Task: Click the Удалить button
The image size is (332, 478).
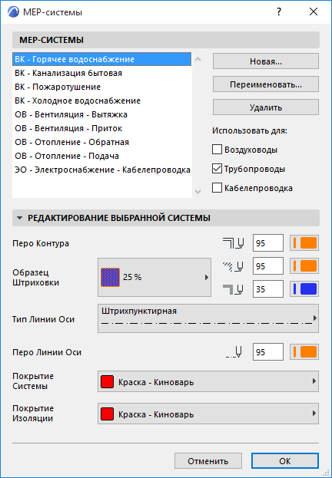Action: click(266, 107)
